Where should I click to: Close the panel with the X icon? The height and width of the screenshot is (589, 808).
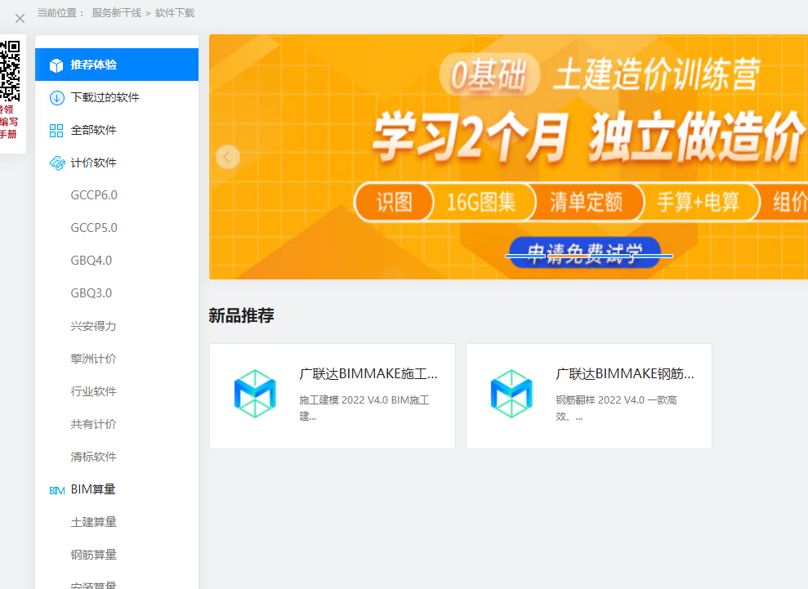pyautogui.click(x=20, y=19)
